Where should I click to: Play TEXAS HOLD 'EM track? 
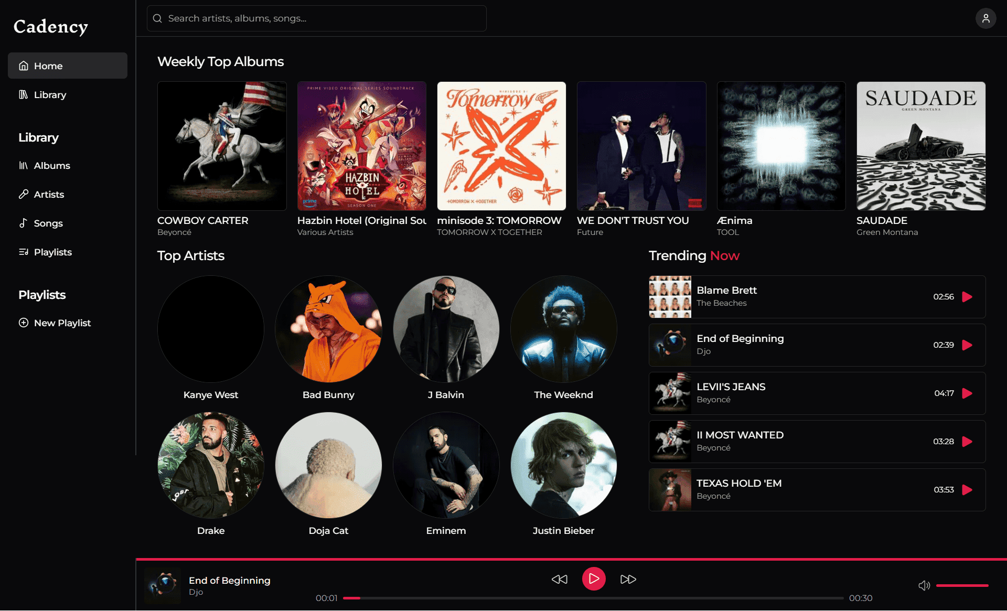(x=967, y=490)
